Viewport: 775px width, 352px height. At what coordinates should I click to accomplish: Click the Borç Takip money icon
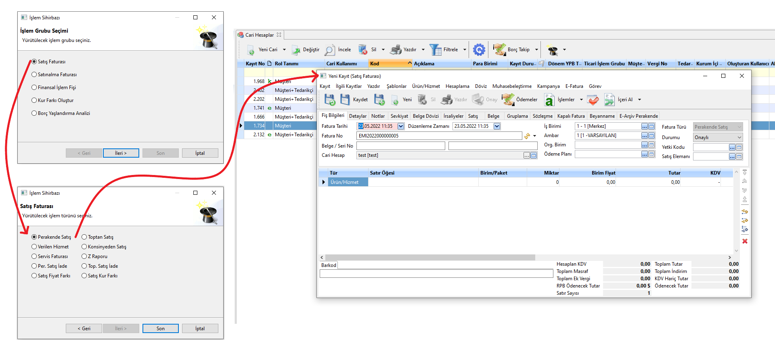(x=499, y=50)
